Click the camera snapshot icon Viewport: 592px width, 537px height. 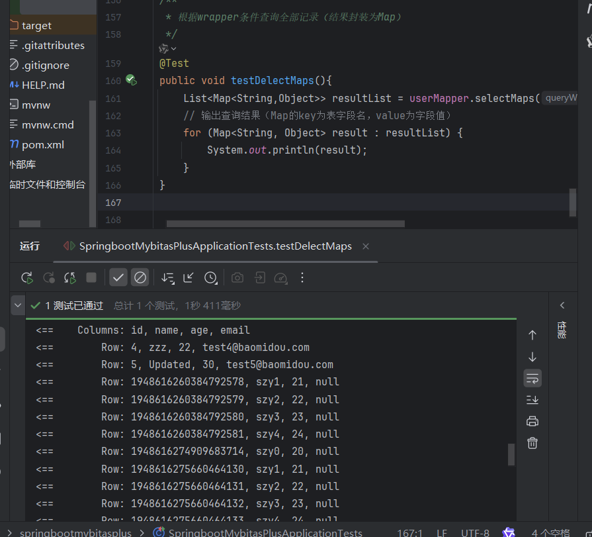[237, 278]
